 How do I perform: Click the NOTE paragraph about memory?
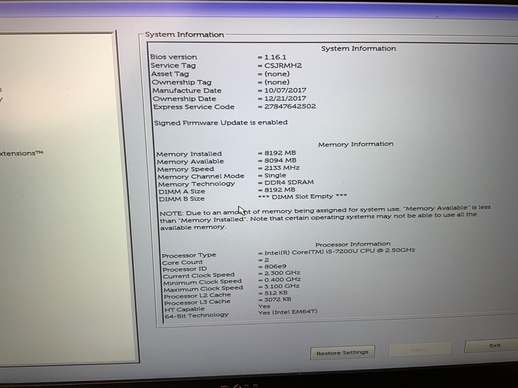(x=325, y=218)
